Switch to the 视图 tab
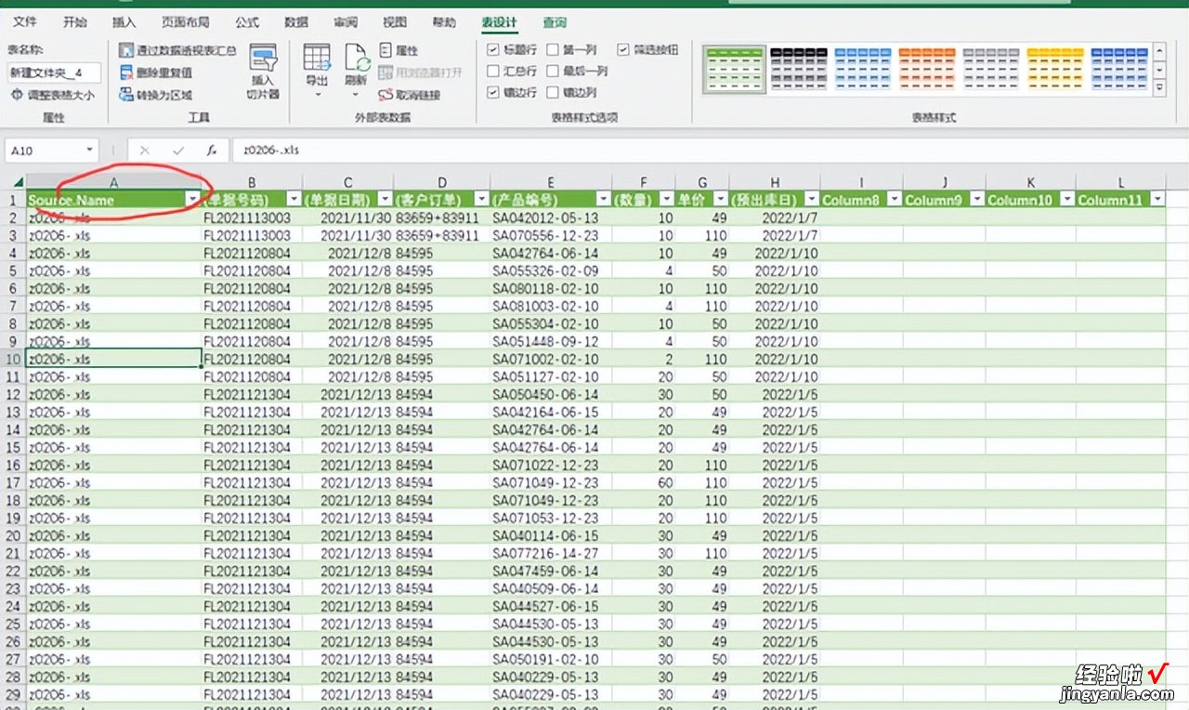Viewport: 1189px width, 710px height. pos(395,22)
